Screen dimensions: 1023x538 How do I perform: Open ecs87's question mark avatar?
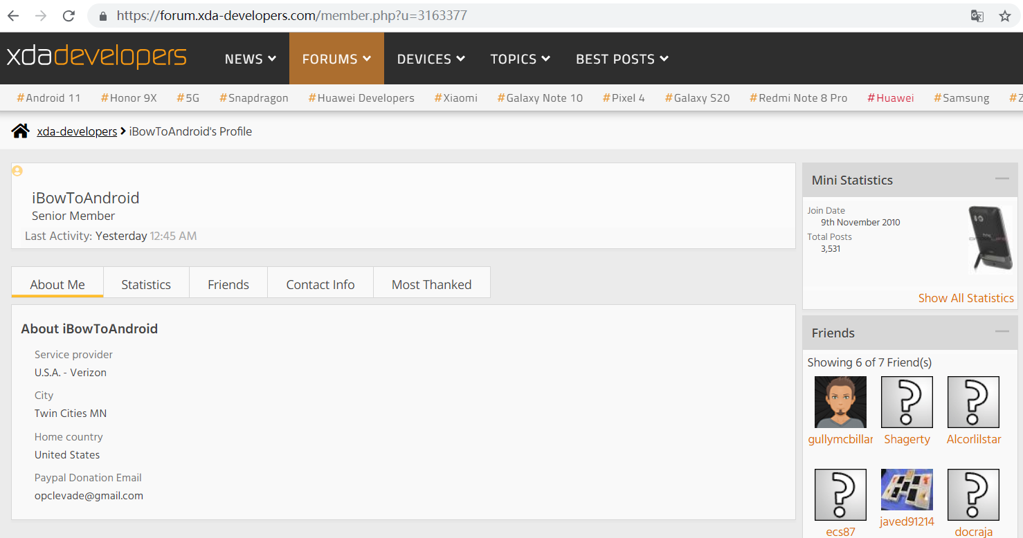coord(840,494)
